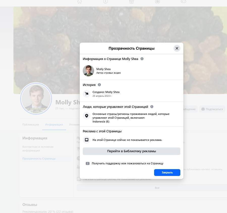The image size is (227, 213).
Task: Open the Gaming icon in top navigation
Action: pyautogui.click(x=183, y=2)
